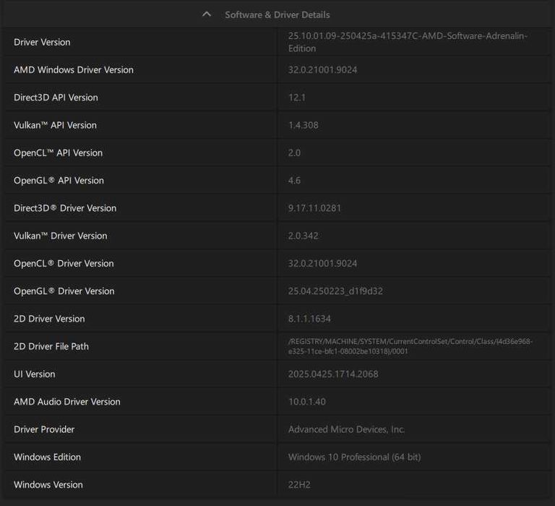Select the 2D Driver File Path label
The width and height of the screenshot is (555, 506).
point(51,346)
